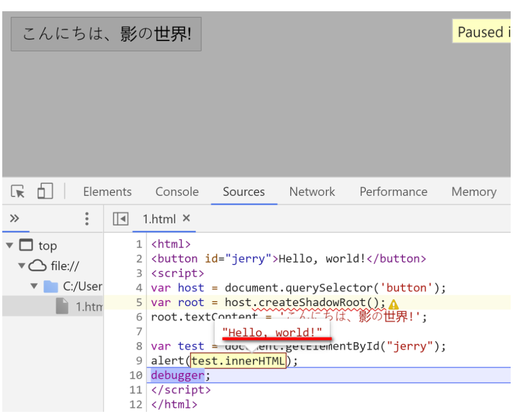
Task: Click the Japanese text page button
Action: 106,34
